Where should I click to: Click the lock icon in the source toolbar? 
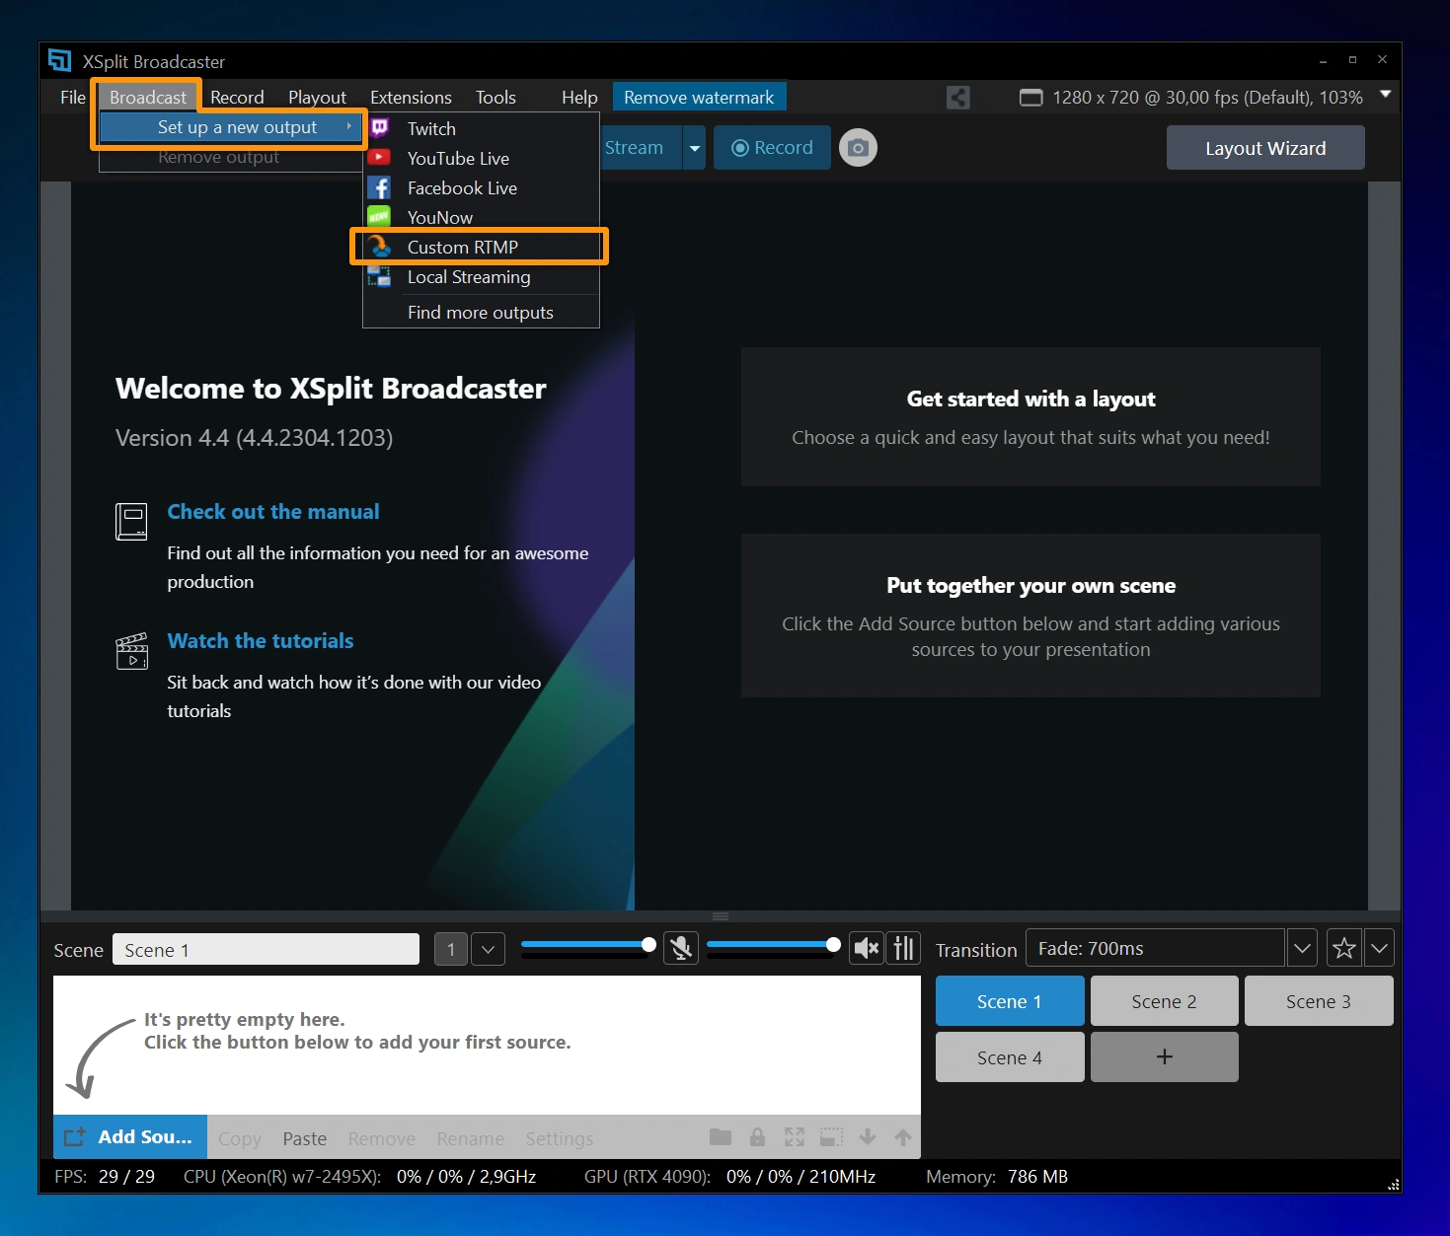pos(756,1136)
